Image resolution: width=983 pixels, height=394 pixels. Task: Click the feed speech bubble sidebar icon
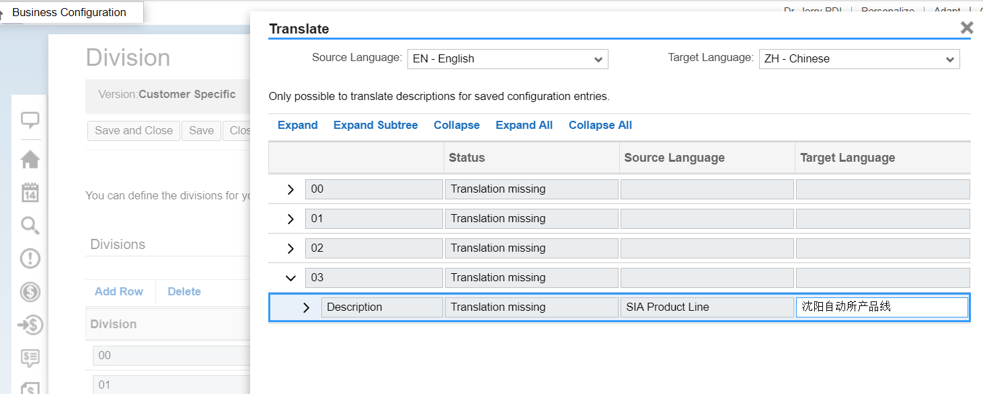[30, 121]
